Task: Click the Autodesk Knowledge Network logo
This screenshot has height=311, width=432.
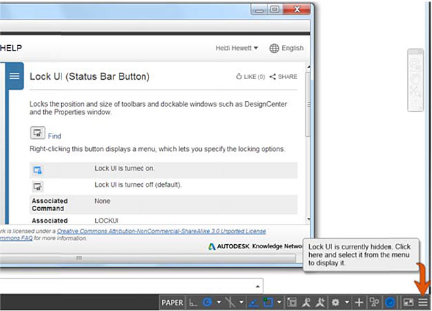Action: point(255,246)
